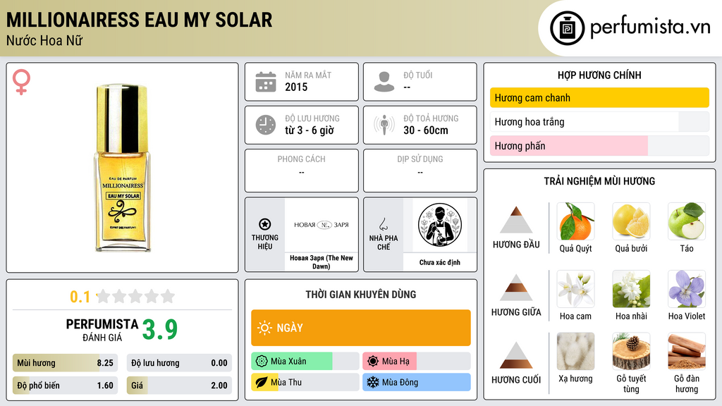This screenshot has width=722, height=406.
Task: Open the Hoa Violet note thumbnail
Action: pyautogui.click(x=687, y=289)
